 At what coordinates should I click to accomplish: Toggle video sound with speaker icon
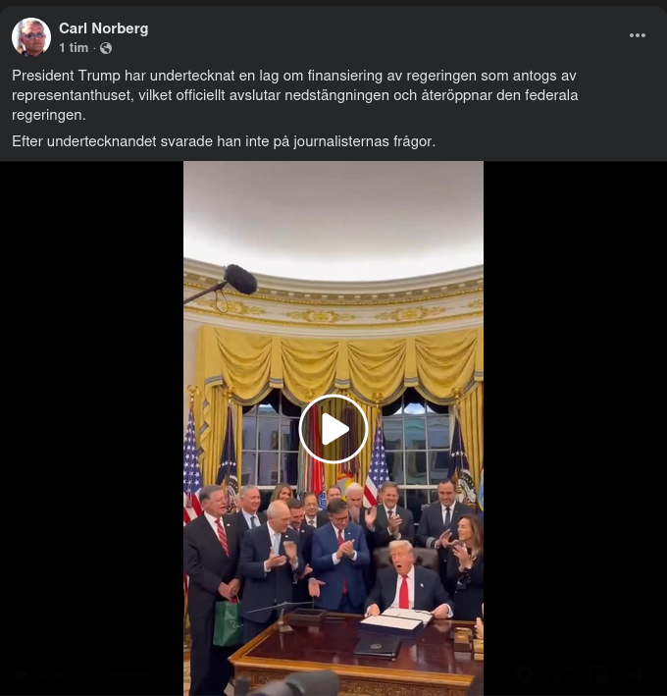pos(638,673)
